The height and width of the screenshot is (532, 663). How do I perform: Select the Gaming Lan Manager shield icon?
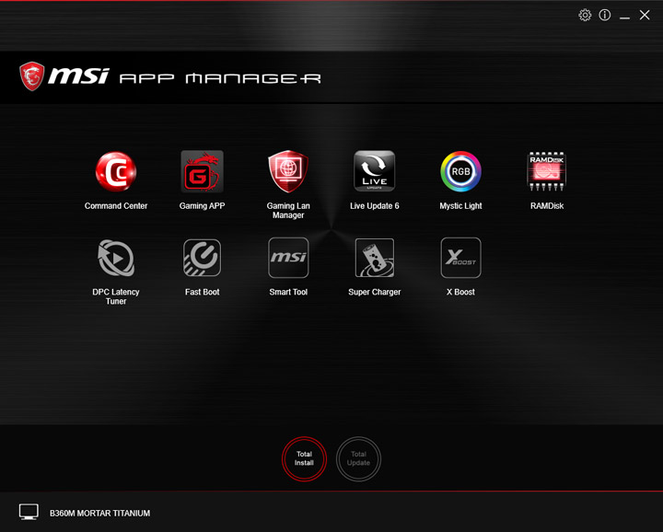tap(288, 171)
